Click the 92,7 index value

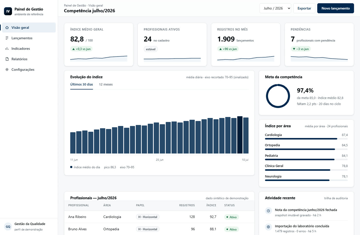213,217
